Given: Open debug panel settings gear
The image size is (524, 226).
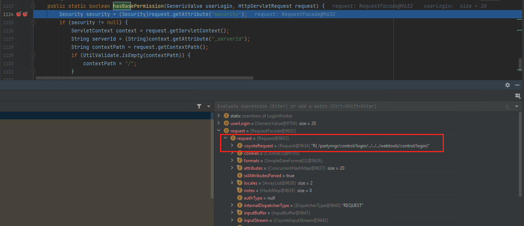Looking at the screenshot, I should [507, 85].
